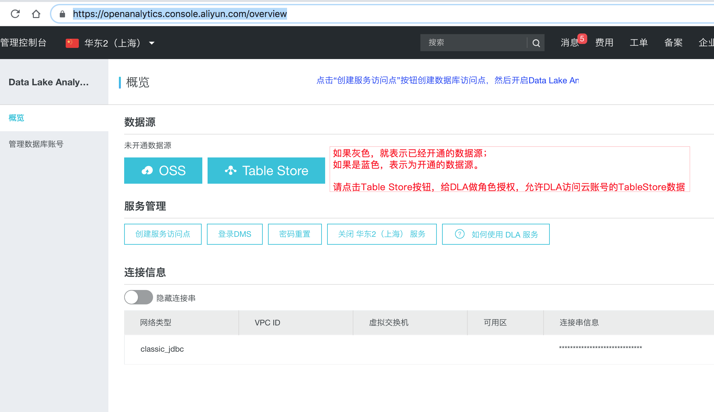Image resolution: width=714 pixels, height=412 pixels.
Task: Open the 华东2（上海）region dropdown
Action: [x=120, y=43]
